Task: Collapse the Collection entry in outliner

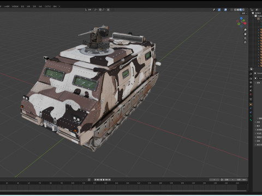Action: click(253, 16)
